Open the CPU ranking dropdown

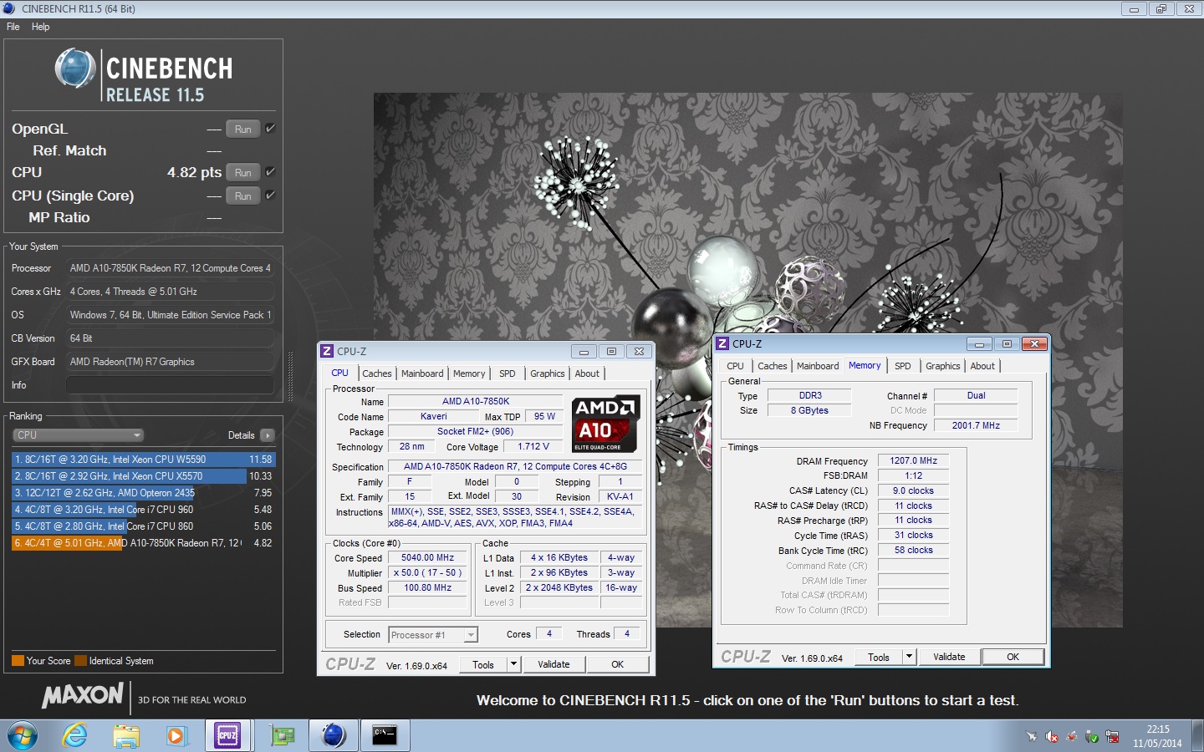pyautogui.click(x=79, y=435)
